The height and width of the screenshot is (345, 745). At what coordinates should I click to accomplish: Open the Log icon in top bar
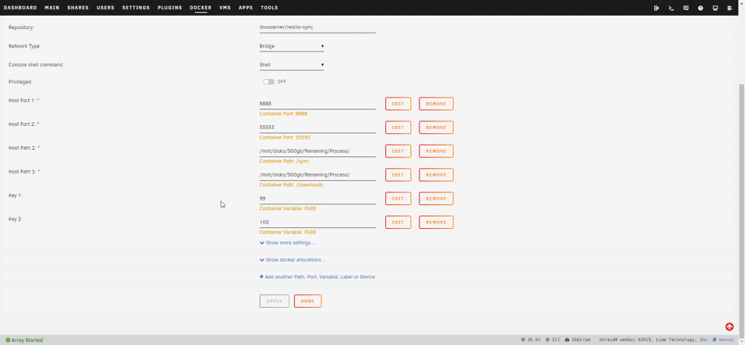tap(730, 8)
